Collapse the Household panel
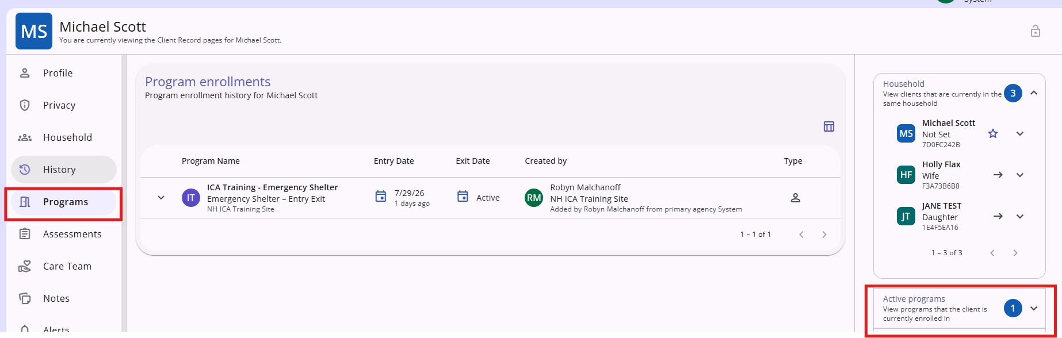This screenshot has width=1062, height=338. (x=1033, y=93)
